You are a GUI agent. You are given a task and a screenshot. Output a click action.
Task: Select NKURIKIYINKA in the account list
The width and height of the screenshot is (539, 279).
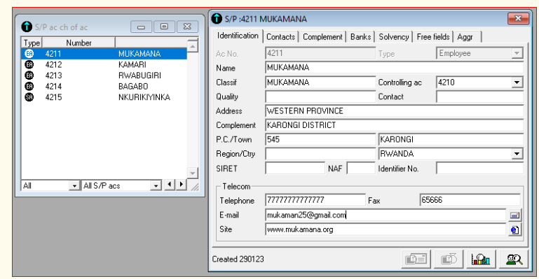pyautogui.click(x=144, y=97)
